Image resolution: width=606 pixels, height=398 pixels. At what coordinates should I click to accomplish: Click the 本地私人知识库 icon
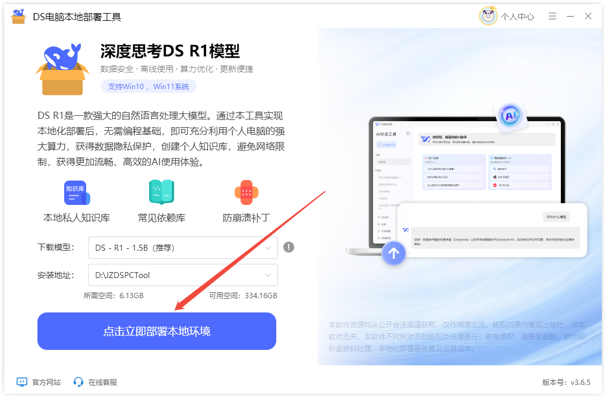(x=77, y=192)
